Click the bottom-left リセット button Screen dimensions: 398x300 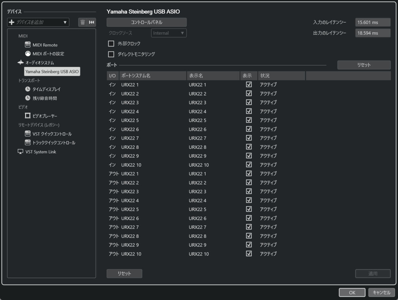pos(124,274)
